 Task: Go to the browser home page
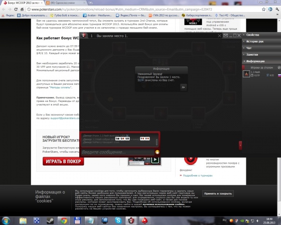[x=22, y=10]
